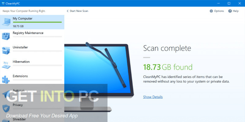245x122 pixels.
Task: Click the green My Computer progress bar
Action: click(37, 22)
